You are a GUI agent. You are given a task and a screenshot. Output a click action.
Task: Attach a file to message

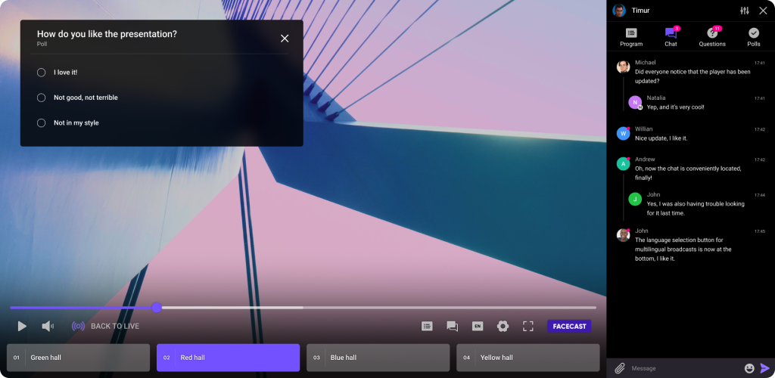pos(620,368)
